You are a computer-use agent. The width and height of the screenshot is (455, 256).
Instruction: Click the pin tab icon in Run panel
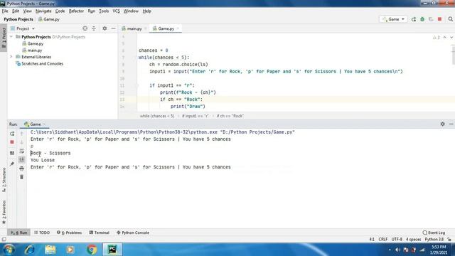click(x=12, y=164)
